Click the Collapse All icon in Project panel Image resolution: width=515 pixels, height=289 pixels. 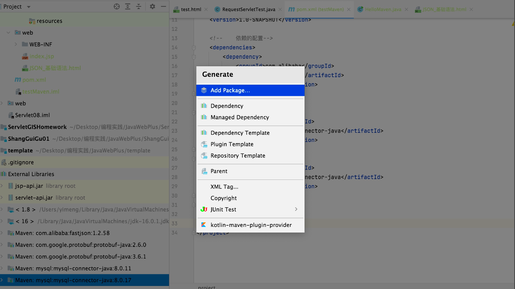(139, 6)
